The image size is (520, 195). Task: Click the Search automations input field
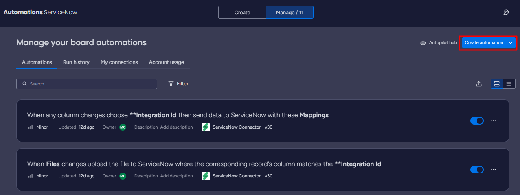(x=87, y=84)
